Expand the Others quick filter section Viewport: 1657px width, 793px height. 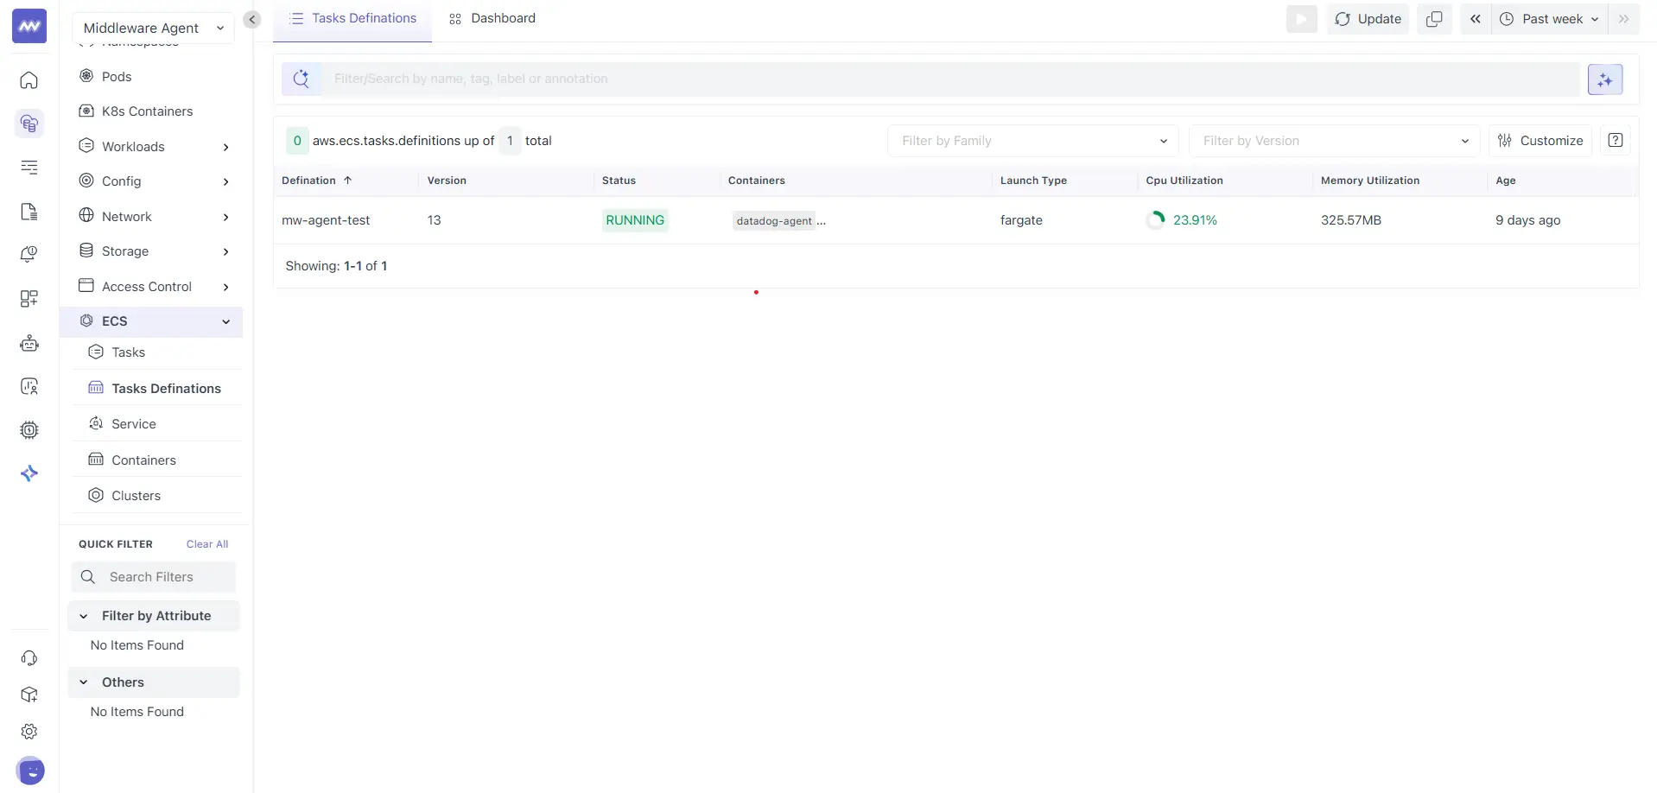click(123, 682)
